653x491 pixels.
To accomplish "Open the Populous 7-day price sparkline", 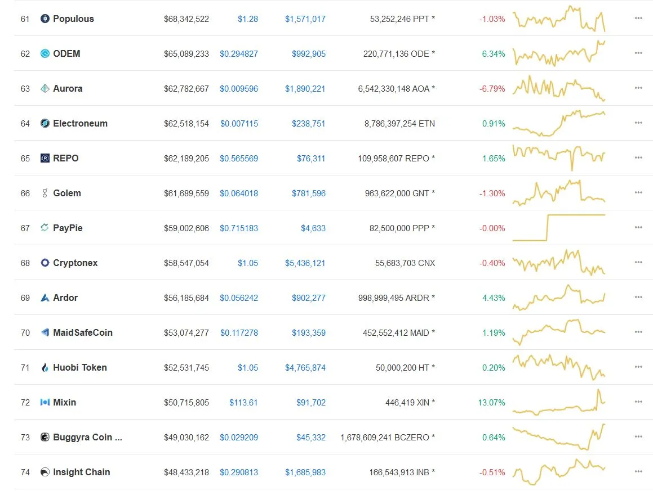I will pos(559,19).
